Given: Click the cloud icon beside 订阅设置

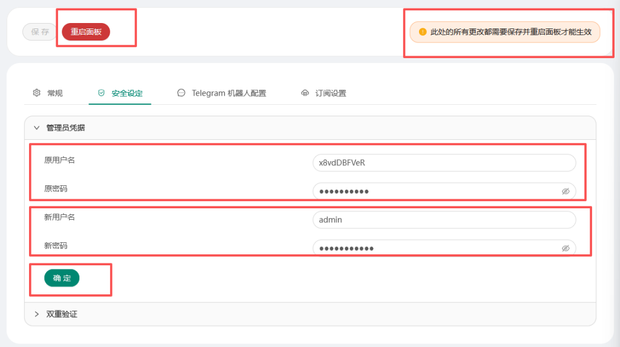Looking at the screenshot, I should click(x=305, y=93).
